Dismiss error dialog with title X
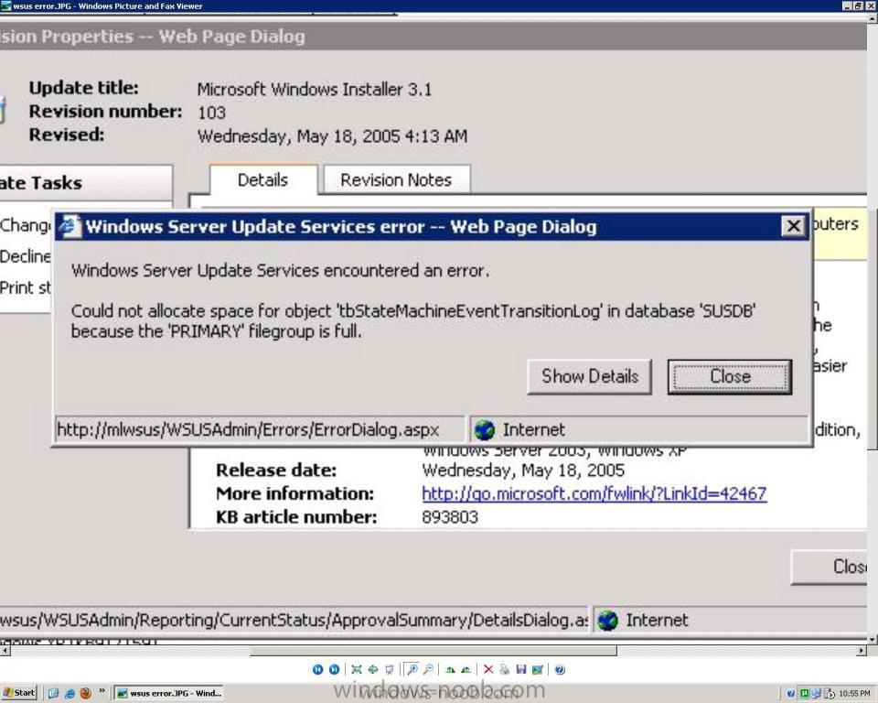This screenshot has width=878, height=703. coord(794,226)
